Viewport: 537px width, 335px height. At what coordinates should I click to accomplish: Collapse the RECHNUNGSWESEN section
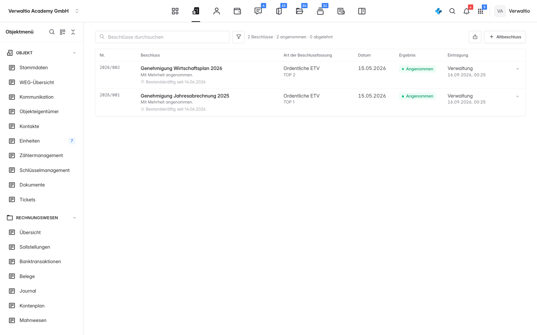pos(75,218)
